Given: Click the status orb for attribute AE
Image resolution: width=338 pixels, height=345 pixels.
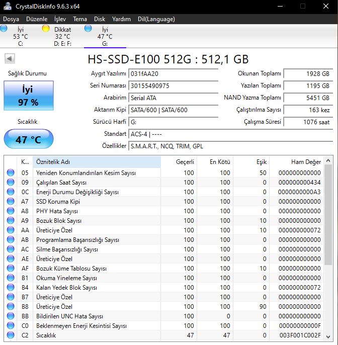Looking at the screenshot, I should tap(11, 258).
